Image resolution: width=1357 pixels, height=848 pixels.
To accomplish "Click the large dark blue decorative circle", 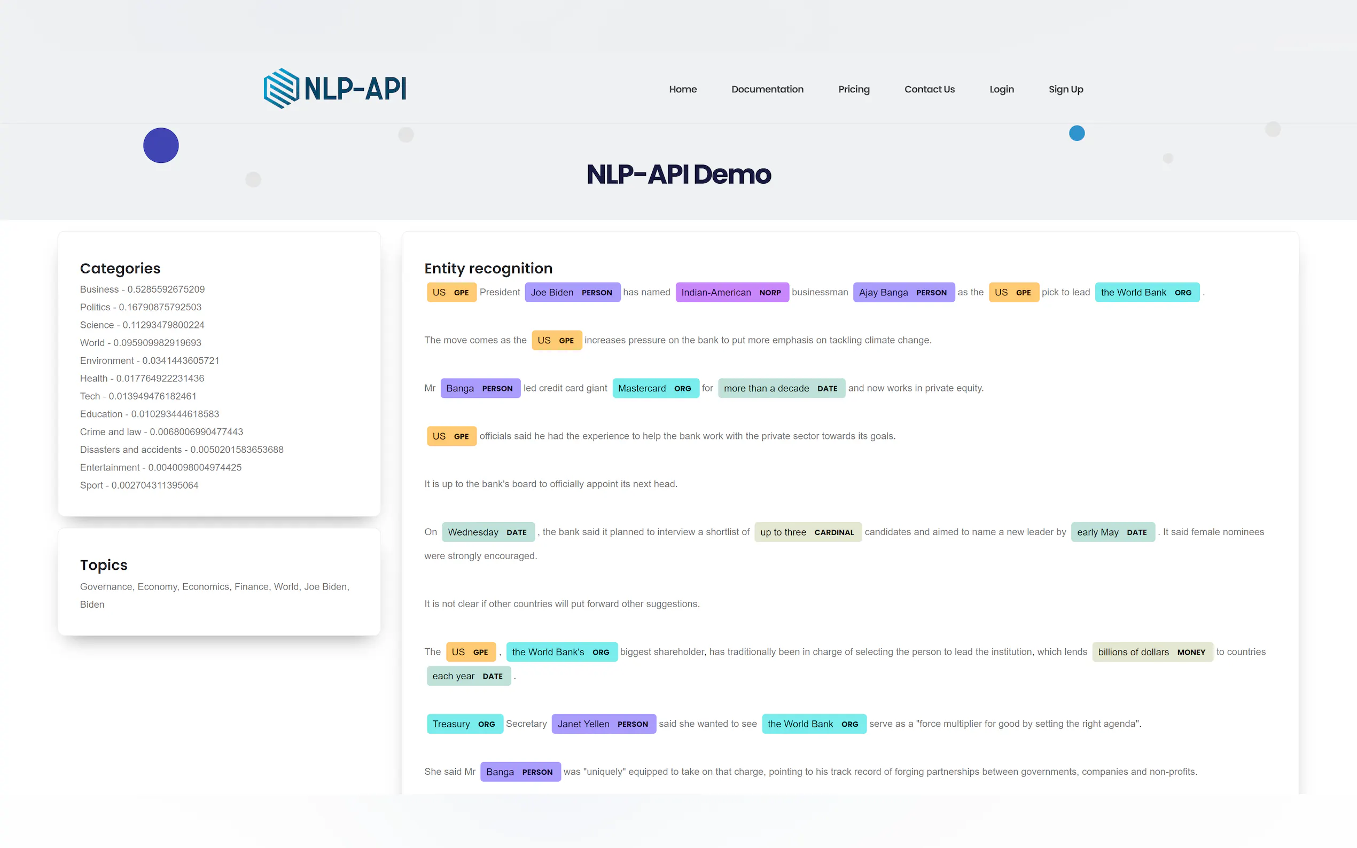I will click(160, 145).
